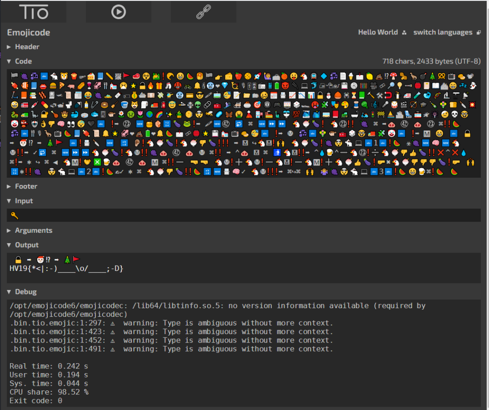Collapse the Code section
Viewport: 489px width, 410px height.
tap(19, 61)
